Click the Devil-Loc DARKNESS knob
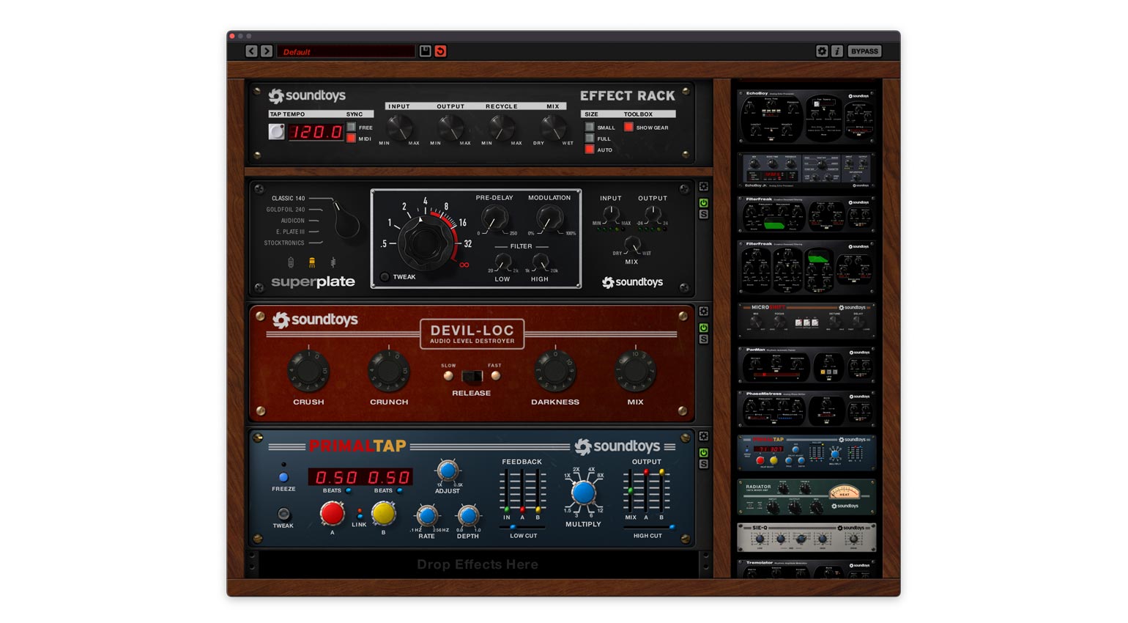The height and width of the screenshot is (623, 1128). tap(555, 371)
